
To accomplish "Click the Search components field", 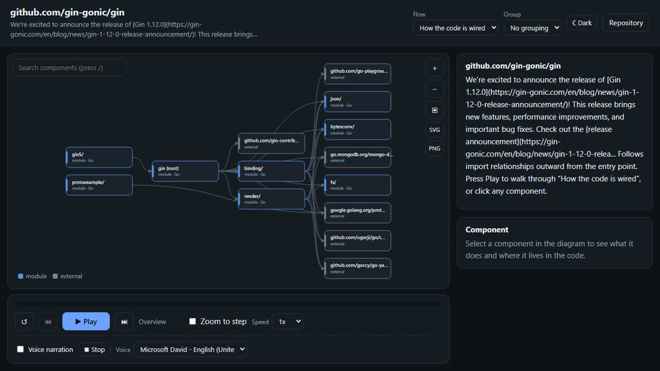I will pyautogui.click(x=69, y=68).
